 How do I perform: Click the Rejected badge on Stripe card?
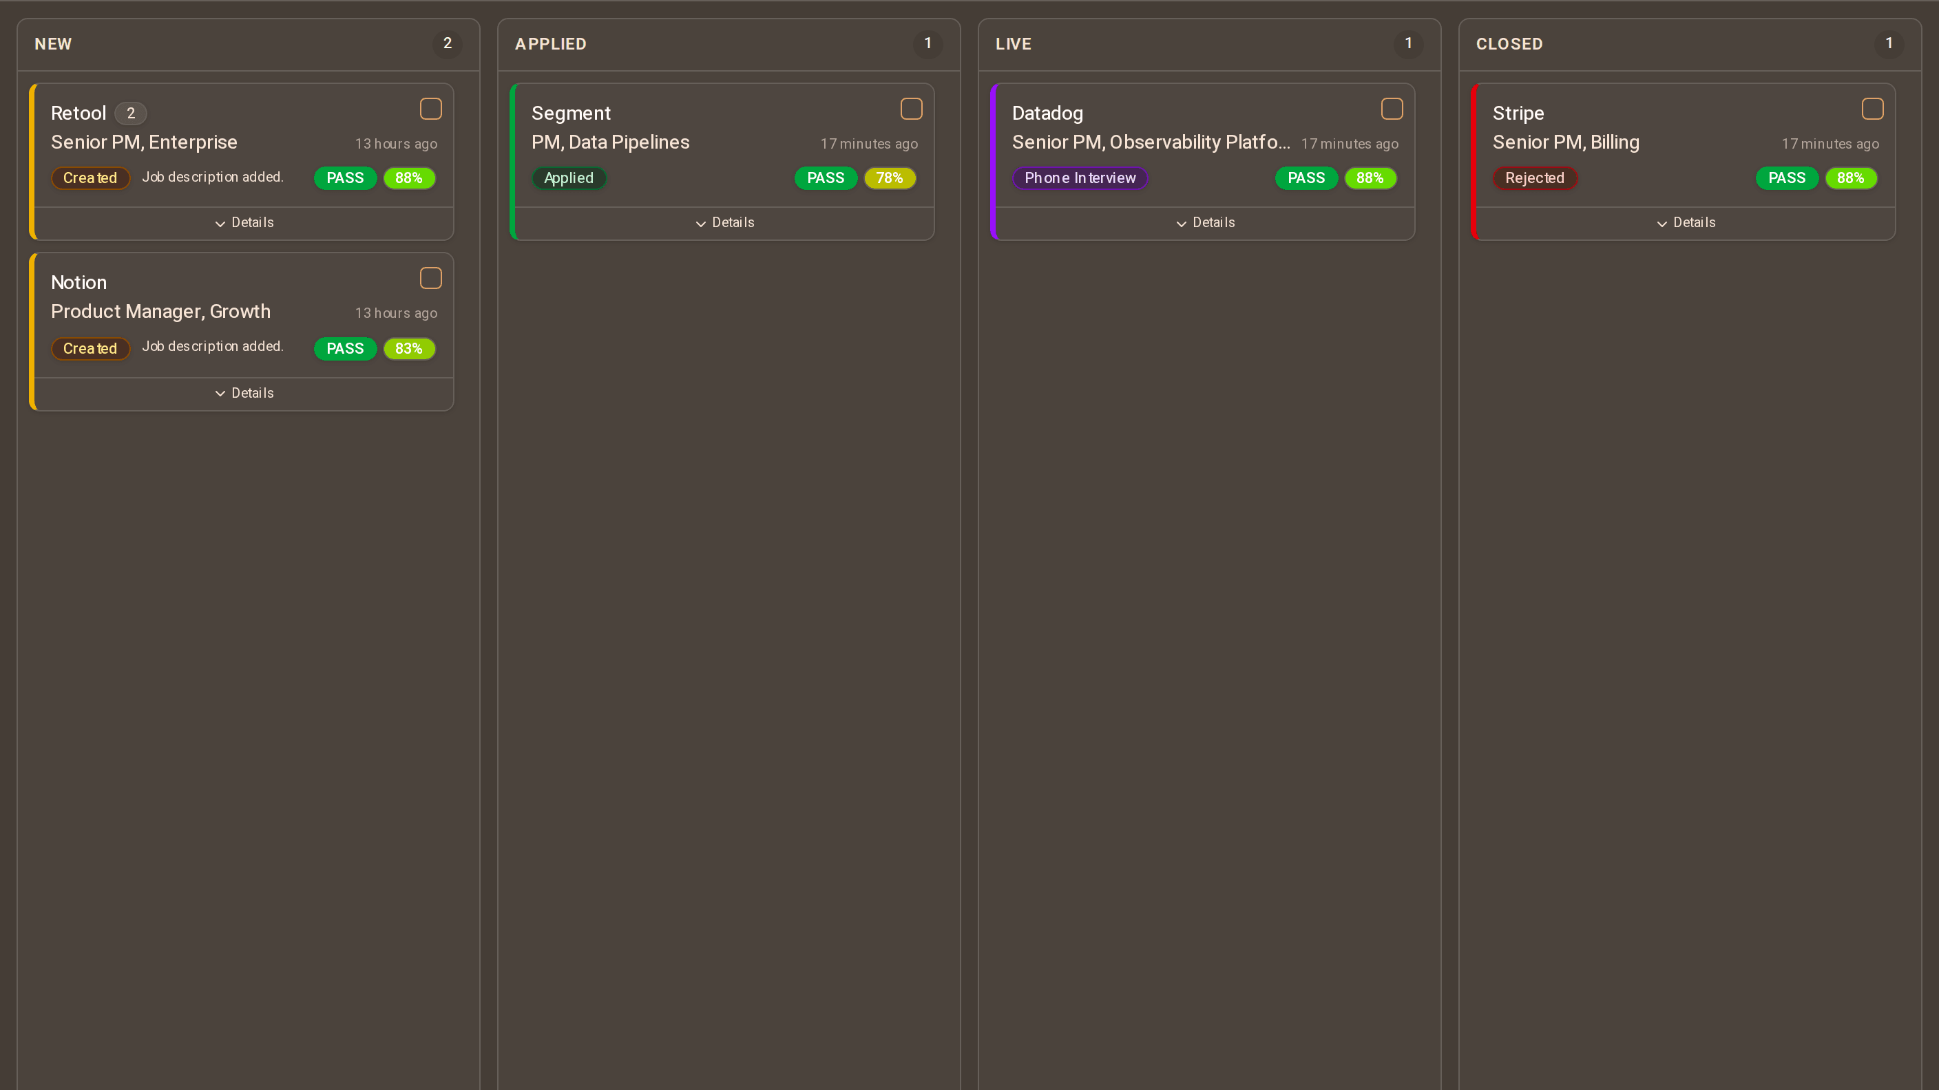point(1535,178)
